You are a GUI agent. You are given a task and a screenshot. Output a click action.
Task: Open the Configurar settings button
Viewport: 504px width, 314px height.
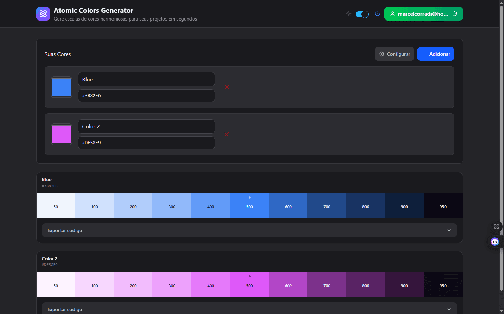pos(395,54)
